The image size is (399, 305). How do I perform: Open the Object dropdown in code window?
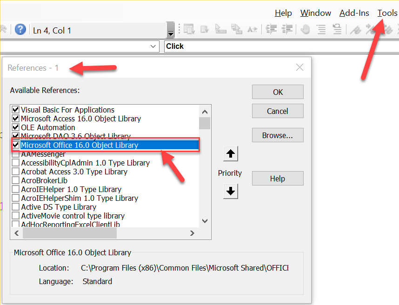click(x=153, y=46)
